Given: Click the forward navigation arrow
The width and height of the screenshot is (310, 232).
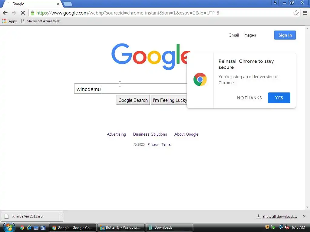Looking at the screenshot, I should pyautogui.click(x=14, y=13).
